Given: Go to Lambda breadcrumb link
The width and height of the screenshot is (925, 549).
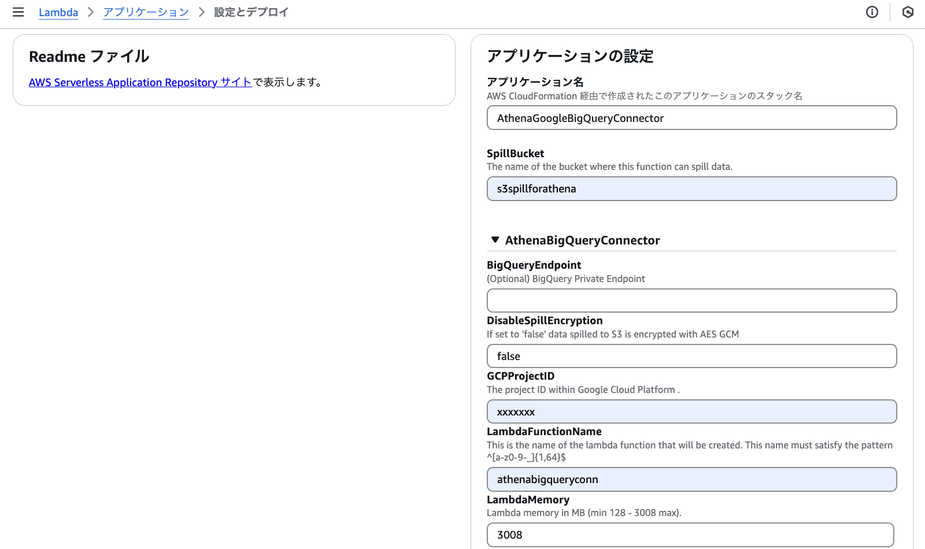Looking at the screenshot, I should [x=58, y=12].
